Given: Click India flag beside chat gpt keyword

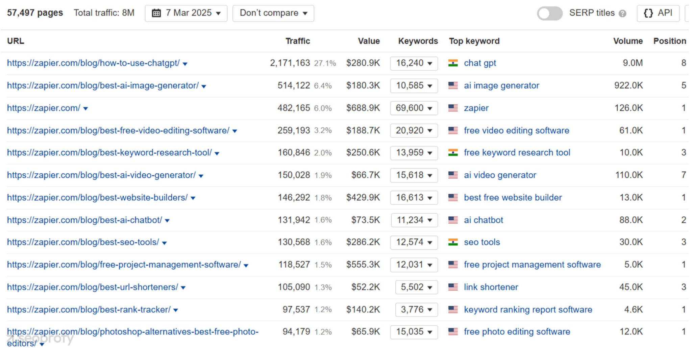Looking at the screenshot, I should click(453, 63).
